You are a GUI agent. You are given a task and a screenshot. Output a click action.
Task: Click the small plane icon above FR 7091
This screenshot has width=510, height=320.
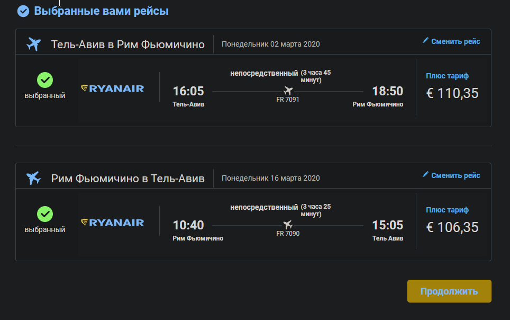click(288, 91)
